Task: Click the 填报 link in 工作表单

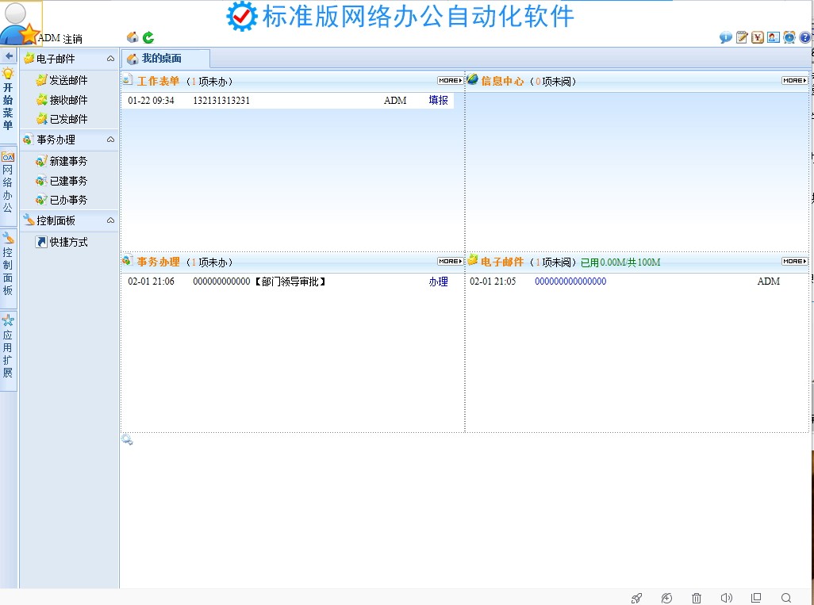Action: [438, 100]
